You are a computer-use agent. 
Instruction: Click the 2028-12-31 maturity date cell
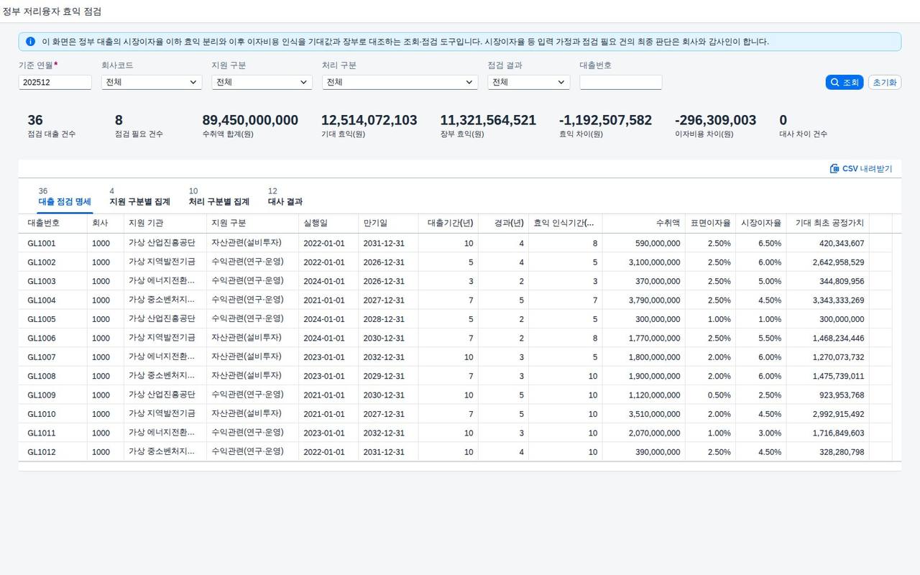point(384,319)
